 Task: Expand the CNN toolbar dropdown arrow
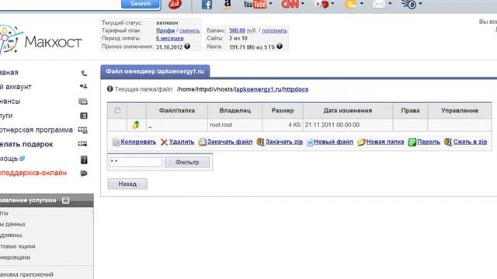[x=303, y=3]
